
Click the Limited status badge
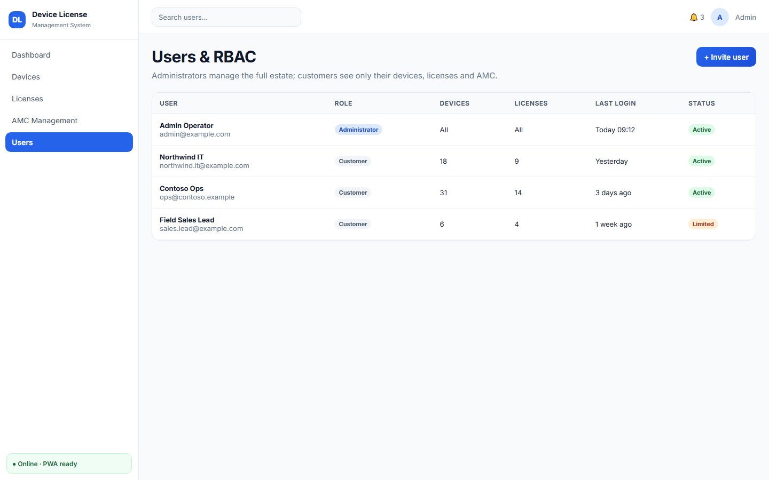[x=703, y=224]
